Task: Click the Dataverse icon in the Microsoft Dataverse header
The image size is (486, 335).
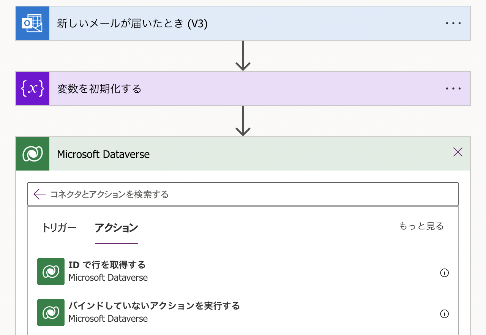Action: pyautogui.click(x=33, y=154)
